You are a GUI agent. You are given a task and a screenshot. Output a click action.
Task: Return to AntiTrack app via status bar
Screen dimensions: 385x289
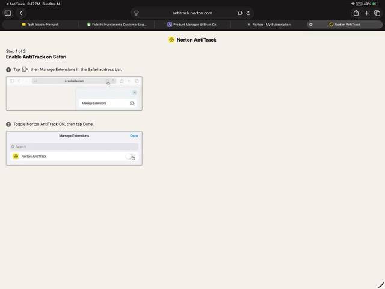16,4
